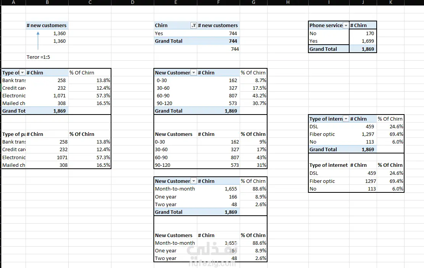
Task: Click the Phone service Grand Total 1,869 cell
Action: click(x=363, y=49)
